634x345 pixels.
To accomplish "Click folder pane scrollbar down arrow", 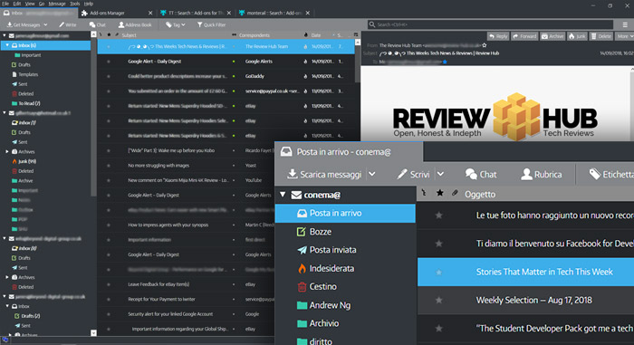I will tap(94, 333).
